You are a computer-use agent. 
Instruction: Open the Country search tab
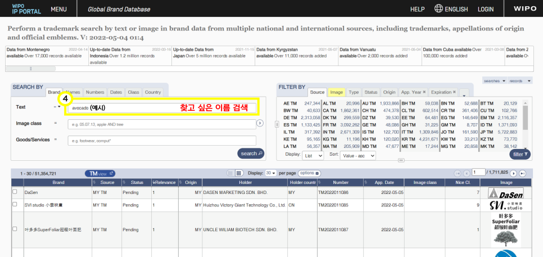(x=153, y=92)
